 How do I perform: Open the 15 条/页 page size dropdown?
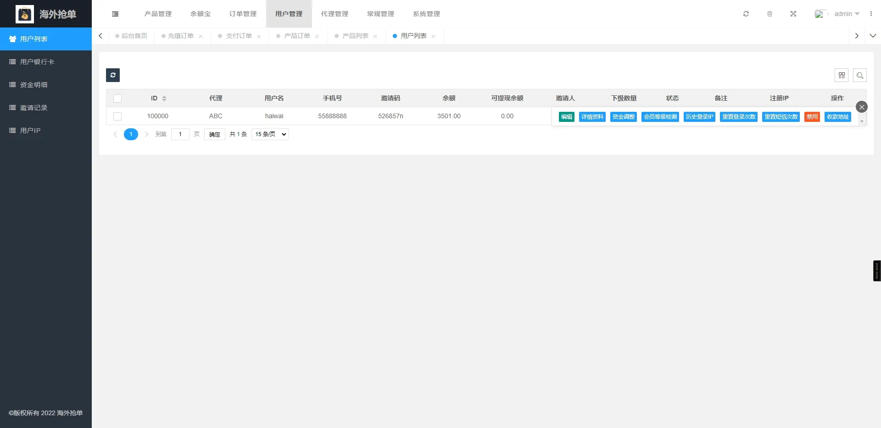pyautogui.click(x=270, y=134)
